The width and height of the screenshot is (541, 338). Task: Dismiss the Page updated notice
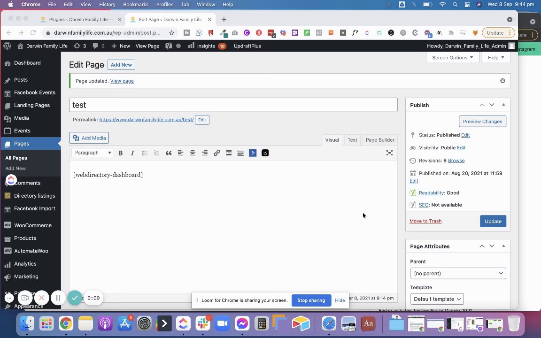[x=502, y=81]
